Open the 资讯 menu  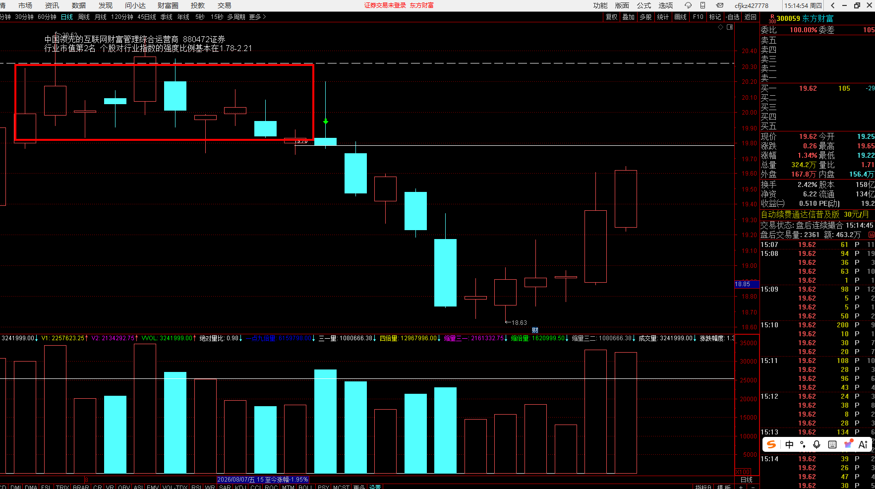pos(52,5)
